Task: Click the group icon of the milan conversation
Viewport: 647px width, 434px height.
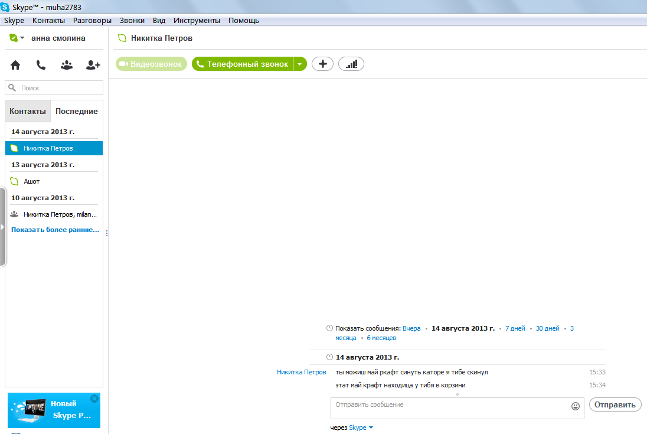Action: click(14, 214)
